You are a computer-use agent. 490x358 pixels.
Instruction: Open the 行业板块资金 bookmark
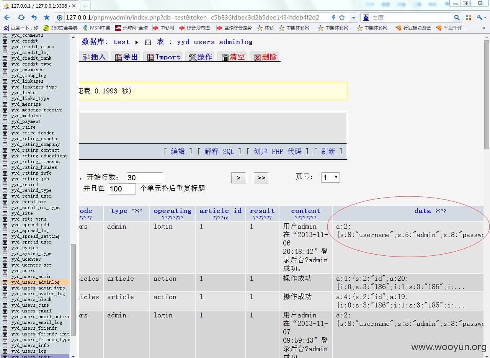pyautogui.click(x=413, y=28)
